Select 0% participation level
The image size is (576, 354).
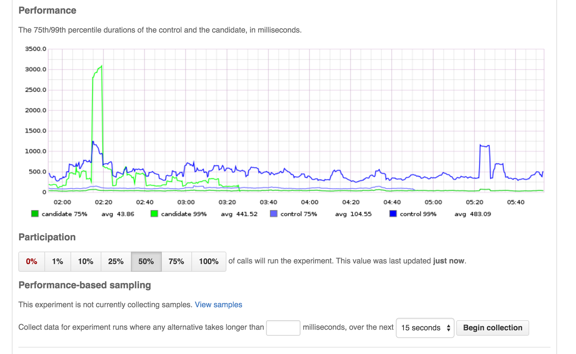click(31, 261)
